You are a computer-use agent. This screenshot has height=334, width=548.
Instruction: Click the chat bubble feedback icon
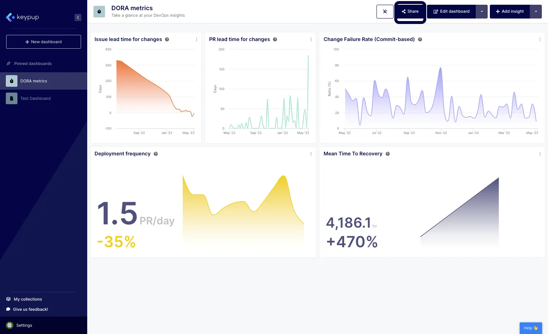pyautogui.click(x=8, y=309)
